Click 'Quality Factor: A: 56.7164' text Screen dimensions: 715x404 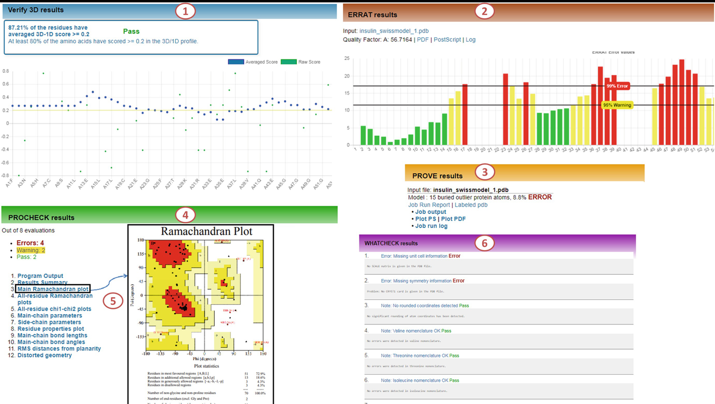(x=378, y=39)
